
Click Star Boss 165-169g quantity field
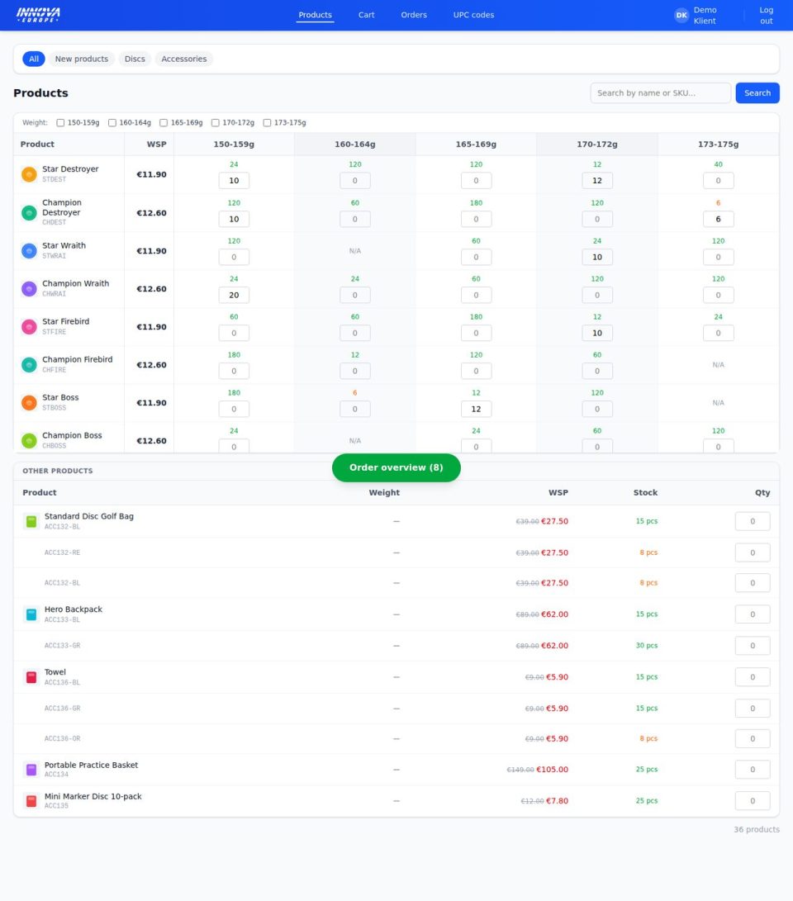coord(476,409)
